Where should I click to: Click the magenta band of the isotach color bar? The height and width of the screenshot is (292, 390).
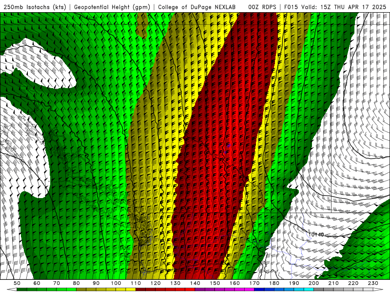225,290
